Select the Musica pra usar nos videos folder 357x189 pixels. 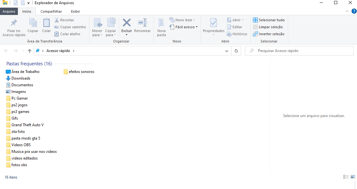(x=31, y=152)
